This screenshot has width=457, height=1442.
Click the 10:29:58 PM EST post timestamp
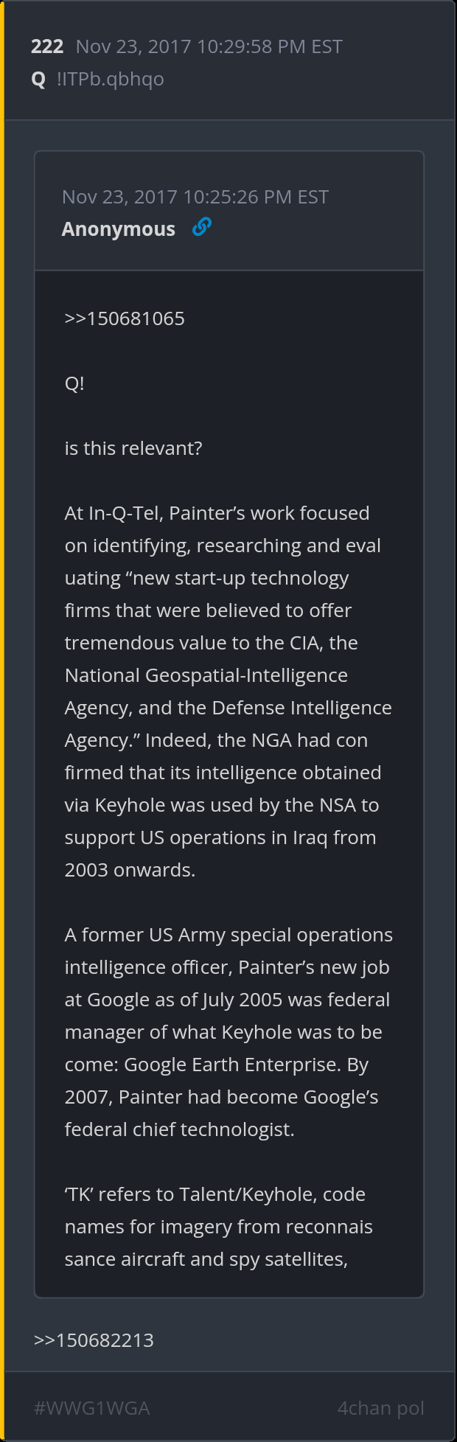(x=209, y=46)
